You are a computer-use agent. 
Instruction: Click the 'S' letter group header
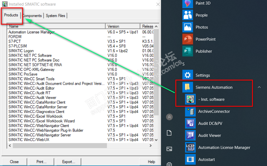coord(183,64)
